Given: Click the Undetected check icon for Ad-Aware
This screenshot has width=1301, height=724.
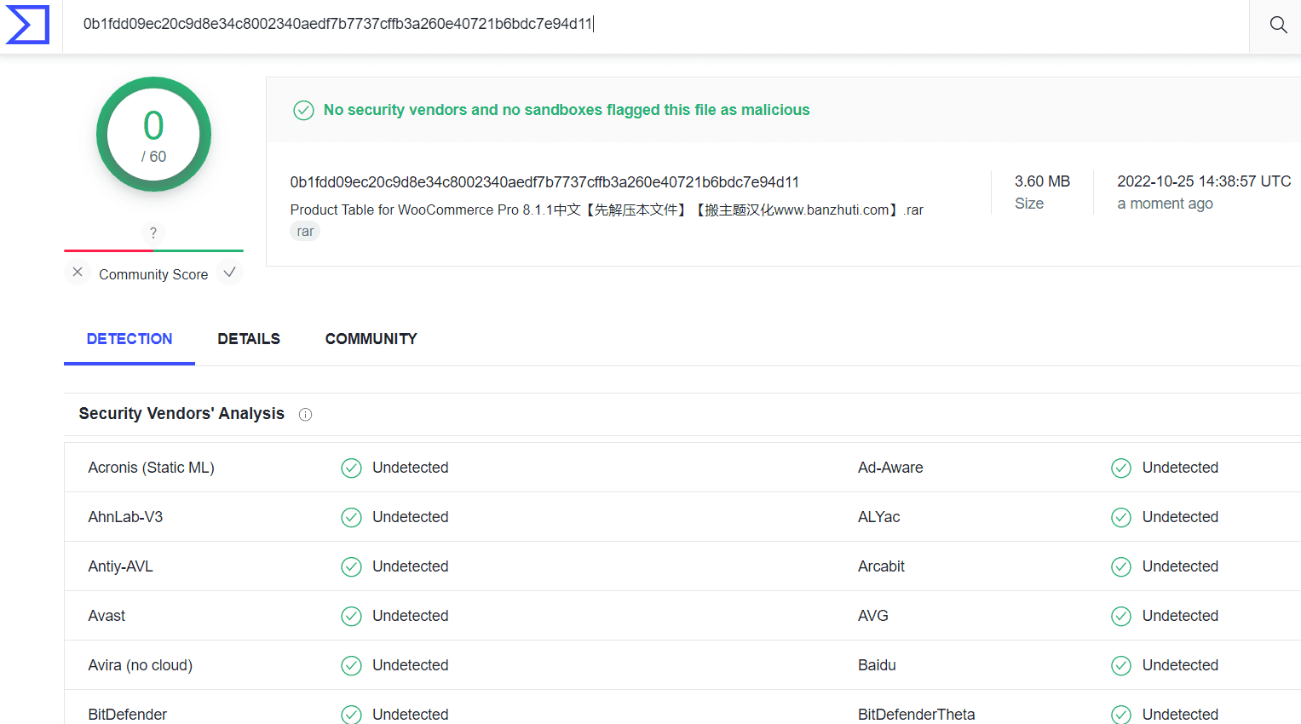Looking at the screenshot, I should click(1121, 468).
